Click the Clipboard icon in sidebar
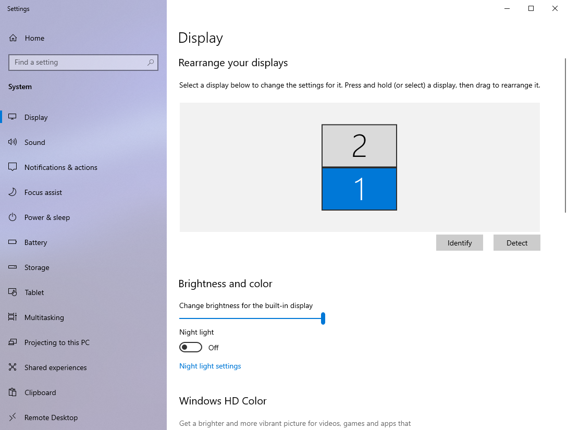Viewport: 567px width, 430px height. [x=13, y=392]
